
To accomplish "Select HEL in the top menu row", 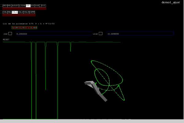I will coord(10,6).
